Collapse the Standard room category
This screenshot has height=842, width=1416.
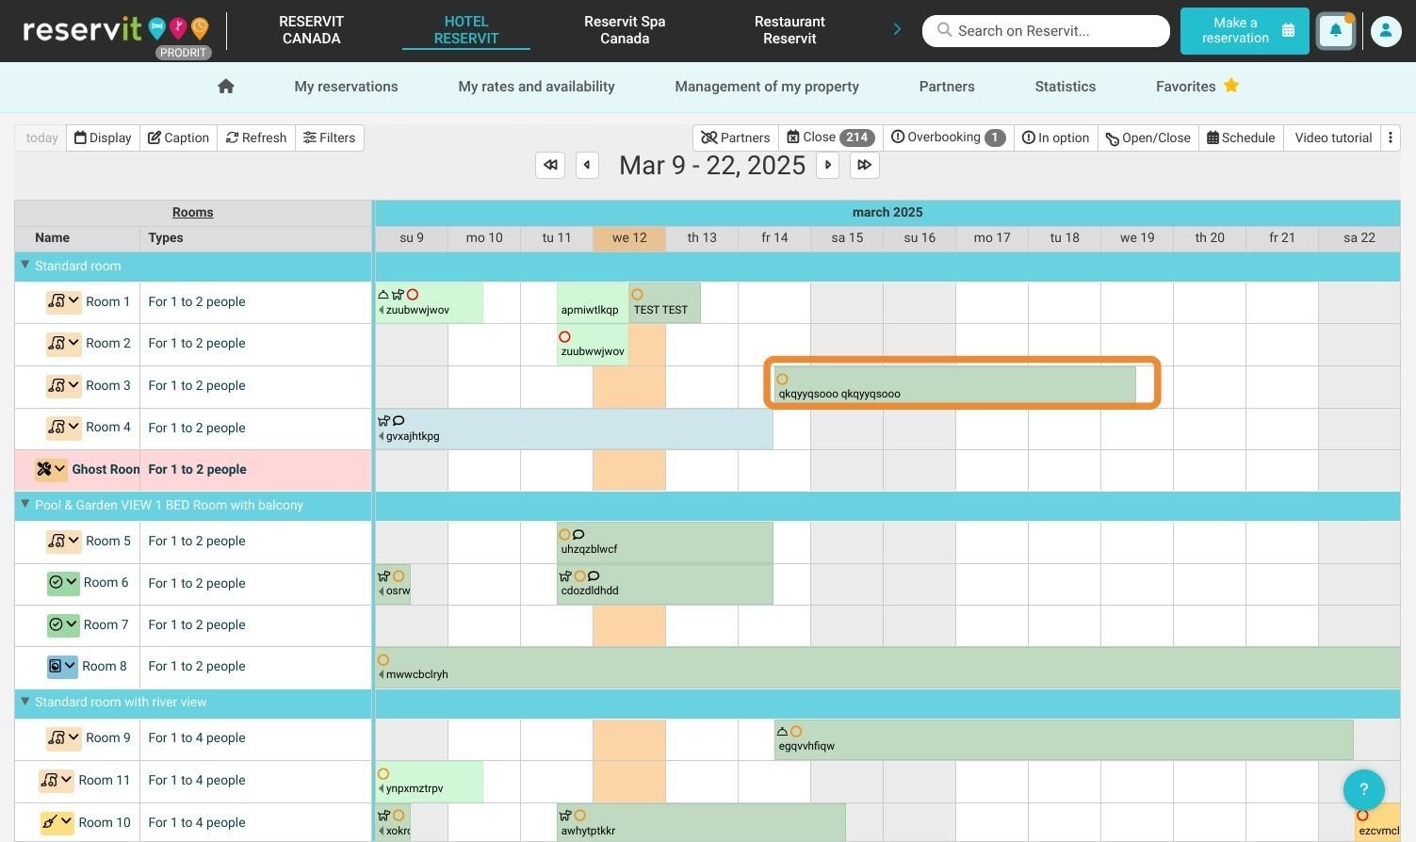click(25, 266)
